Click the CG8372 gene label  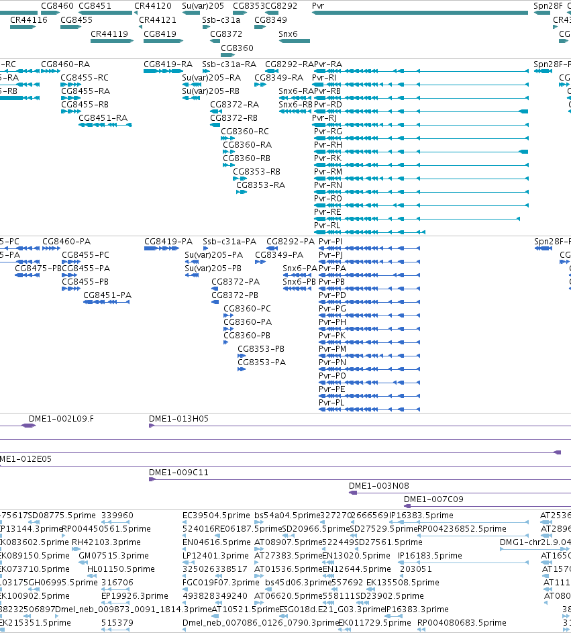[226, 34]
